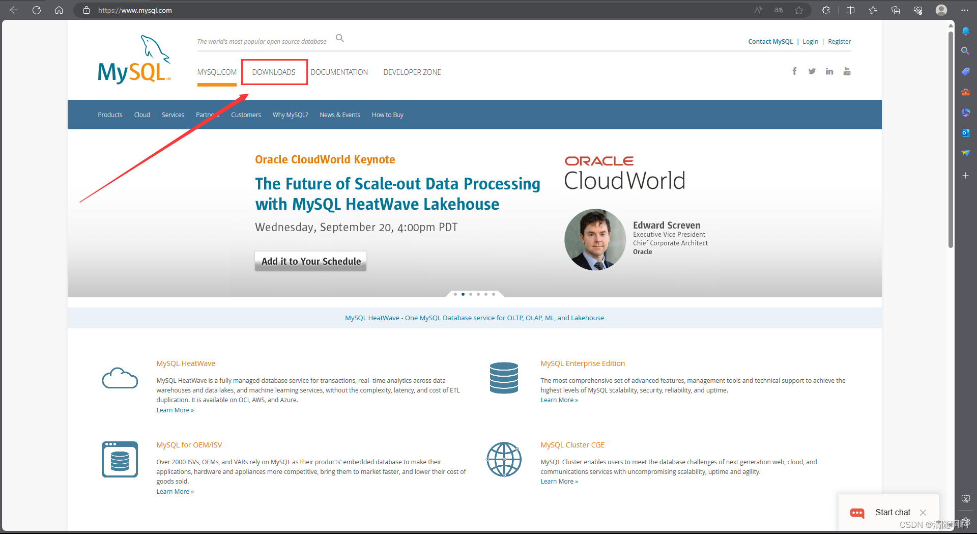The width and height of the screenshot is (977, 534).
Task: Activate the Read aloud icon
Action: (758, 10)
